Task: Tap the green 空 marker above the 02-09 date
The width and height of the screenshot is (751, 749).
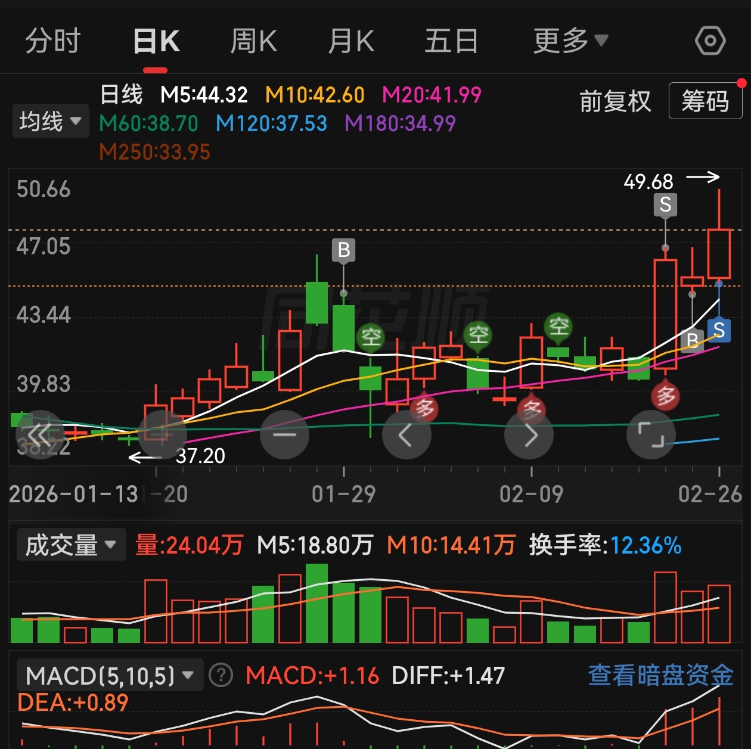Action: [x=558, y=327]
